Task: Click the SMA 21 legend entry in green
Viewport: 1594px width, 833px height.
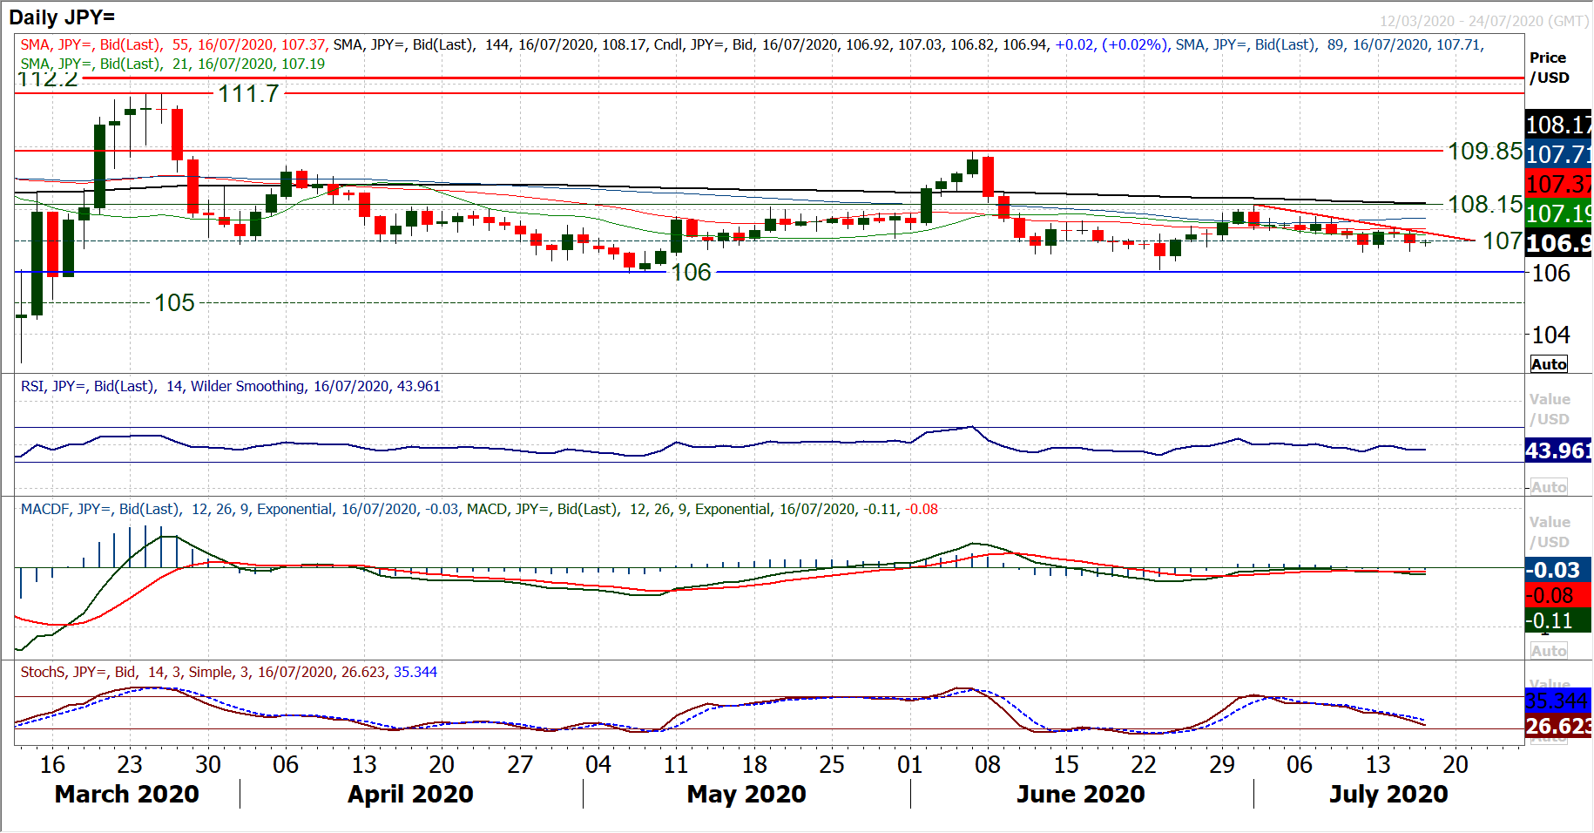Action: click(x=172, y=64)
